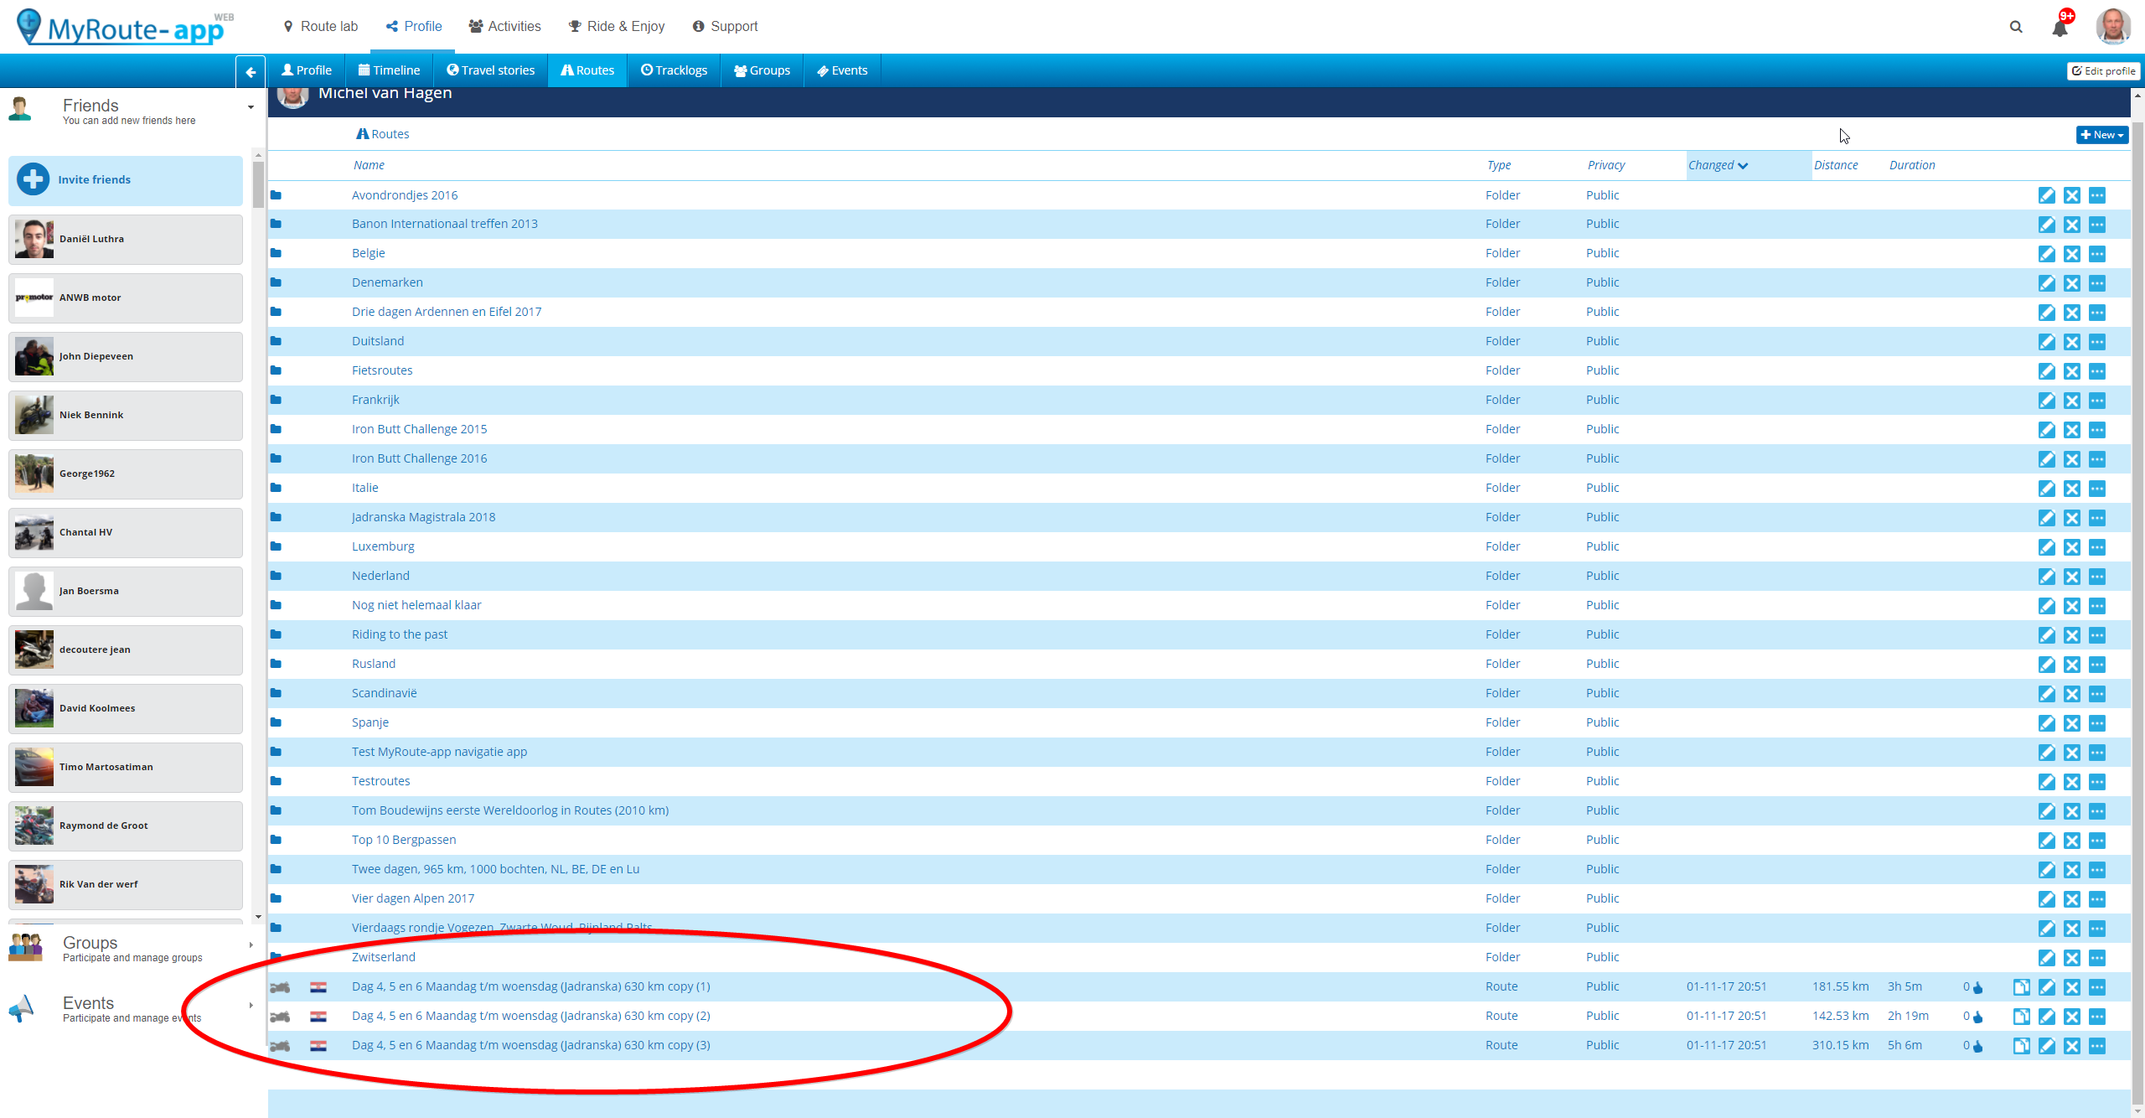Open more options for Italie folder
Viewport: 2145px width, 1118px height.
point(2096,489)
